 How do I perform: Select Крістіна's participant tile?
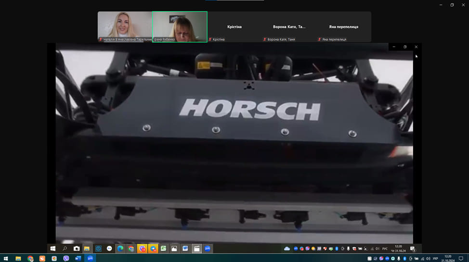click(234, 26)
